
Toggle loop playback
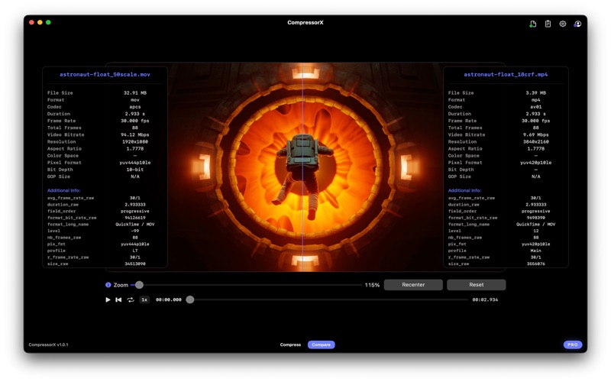(131, 299)
